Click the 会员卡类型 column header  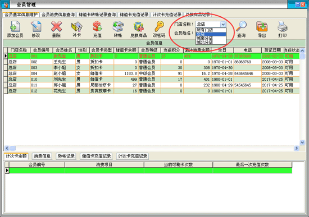pos(101,50)
